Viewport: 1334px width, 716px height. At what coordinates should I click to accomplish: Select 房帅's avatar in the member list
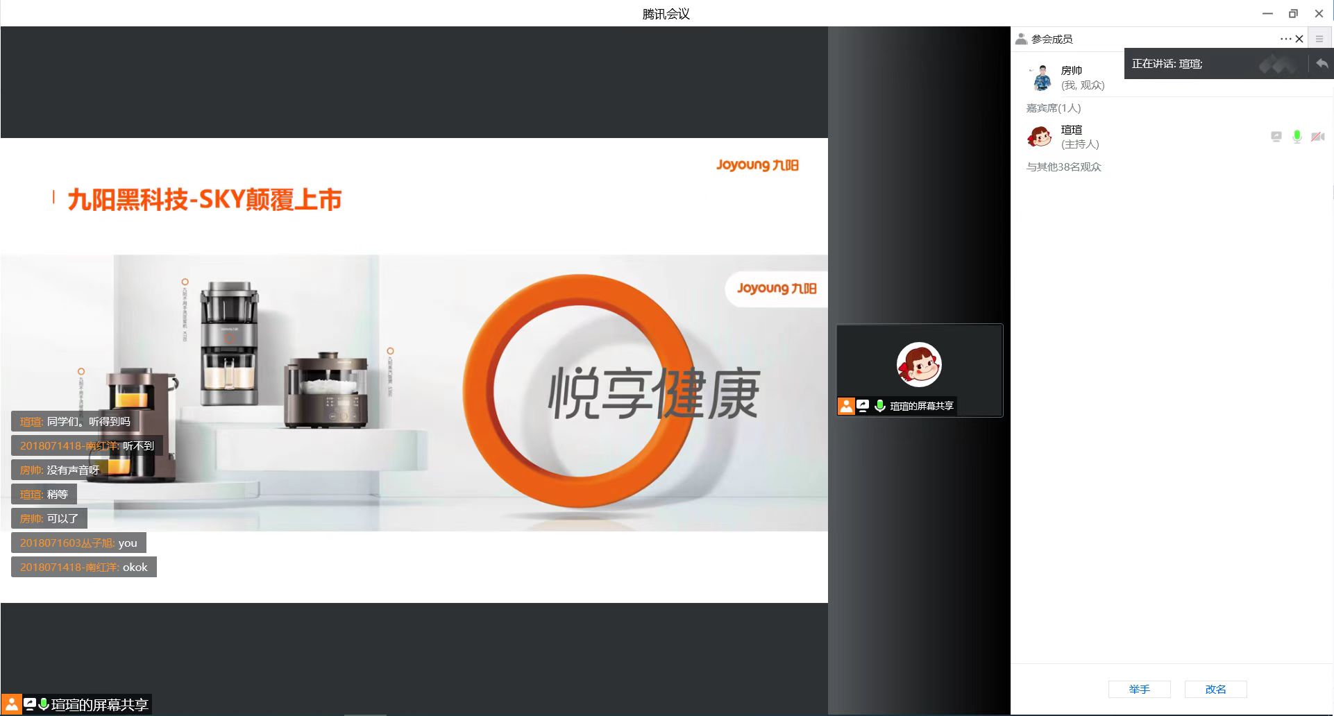pyautogui.click(x=1041, y=78)
